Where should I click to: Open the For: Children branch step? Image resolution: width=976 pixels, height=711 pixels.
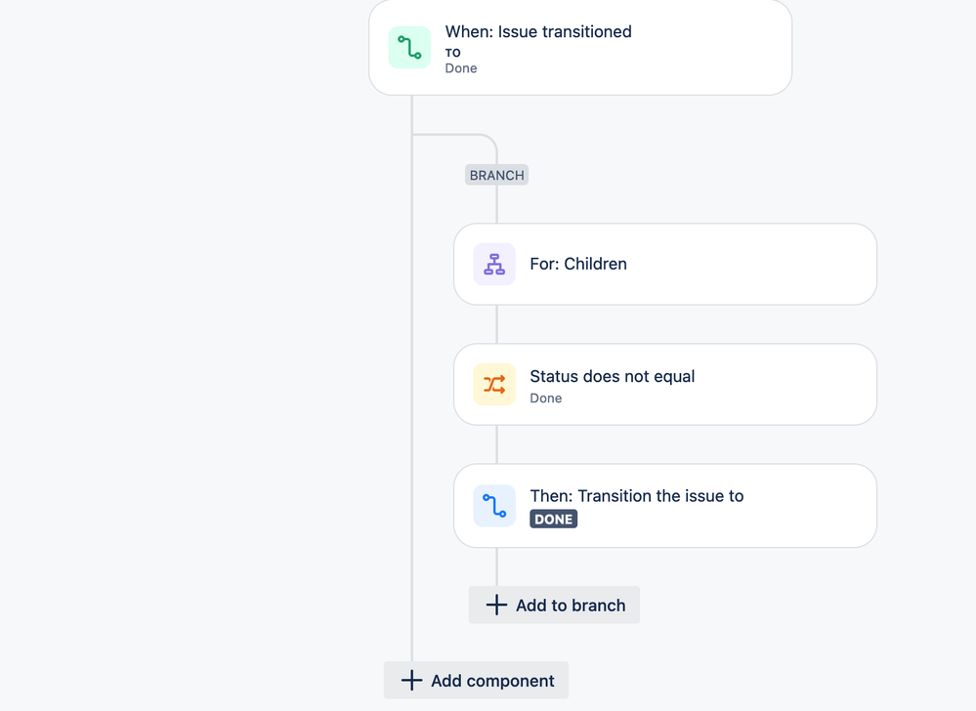click(664, 265)
